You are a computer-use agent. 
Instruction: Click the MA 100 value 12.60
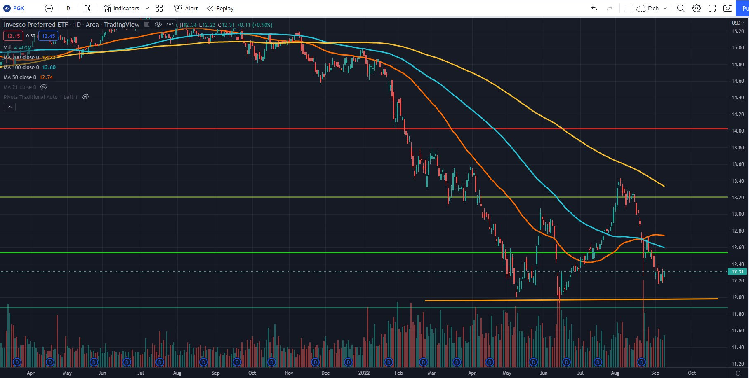(x=49, y=67)
